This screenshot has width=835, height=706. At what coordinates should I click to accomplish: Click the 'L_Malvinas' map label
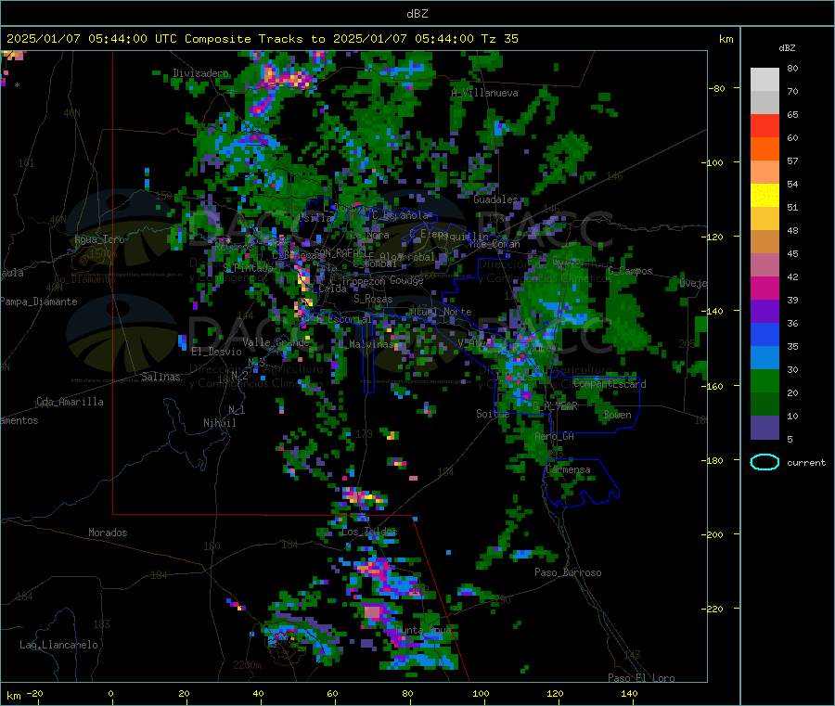(366, 345)
